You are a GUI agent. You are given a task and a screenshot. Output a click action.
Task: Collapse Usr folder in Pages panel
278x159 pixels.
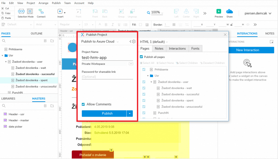(x=3, y=56)
